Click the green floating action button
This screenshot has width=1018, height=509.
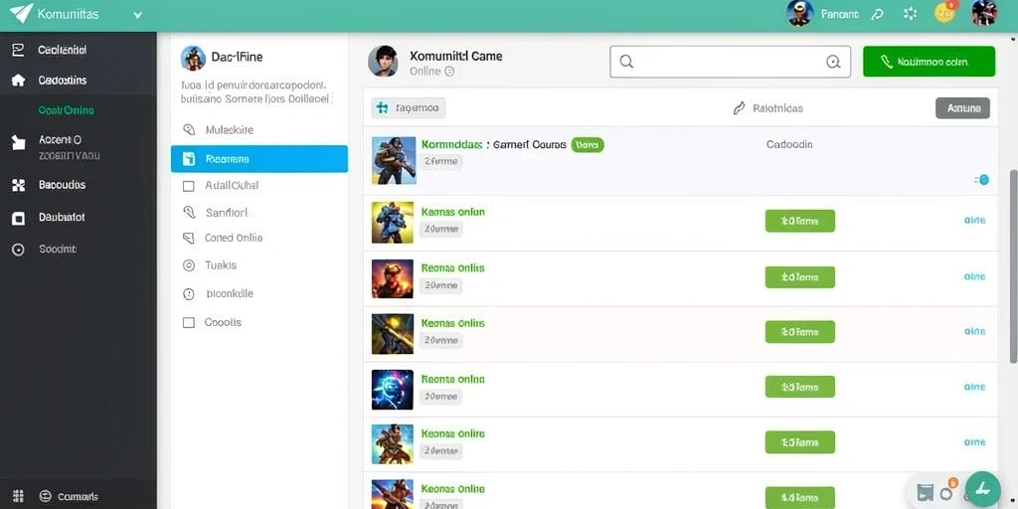(983, 489)
